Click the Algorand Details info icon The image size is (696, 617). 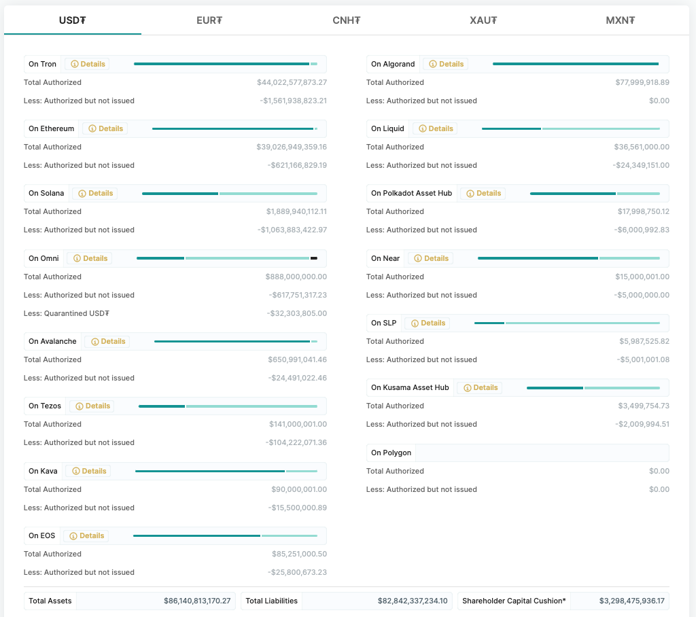click(x=433, y=64)
